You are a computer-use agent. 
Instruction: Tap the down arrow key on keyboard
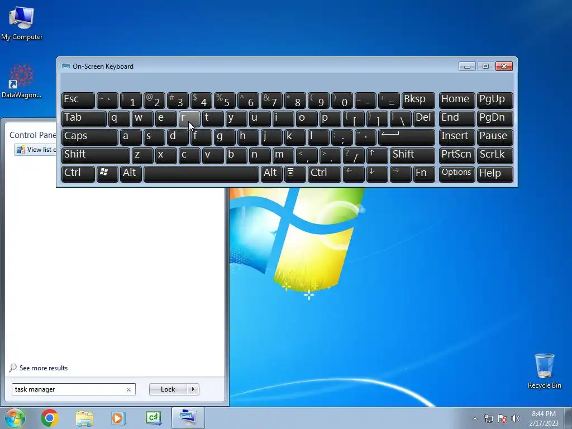[x=377, y=174]
